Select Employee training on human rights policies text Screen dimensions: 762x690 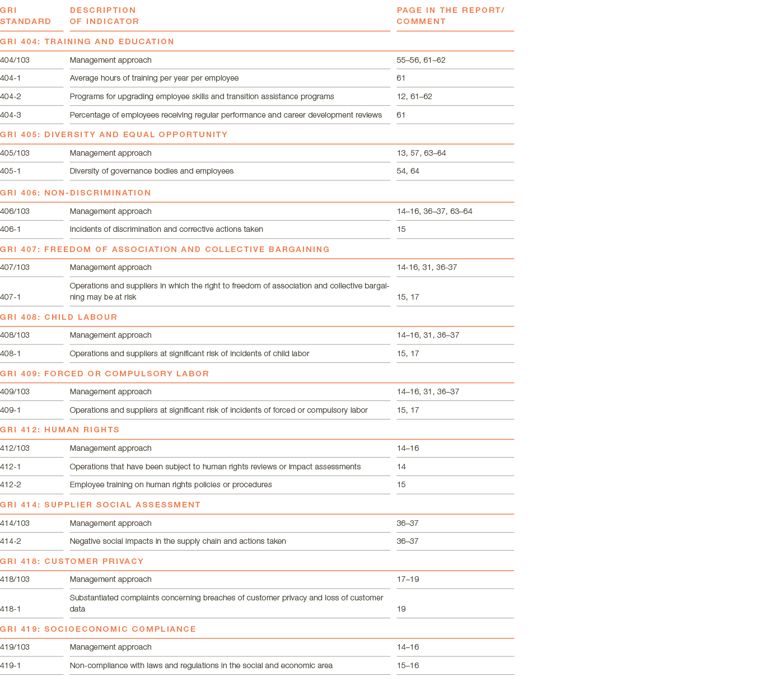[171, 484]
